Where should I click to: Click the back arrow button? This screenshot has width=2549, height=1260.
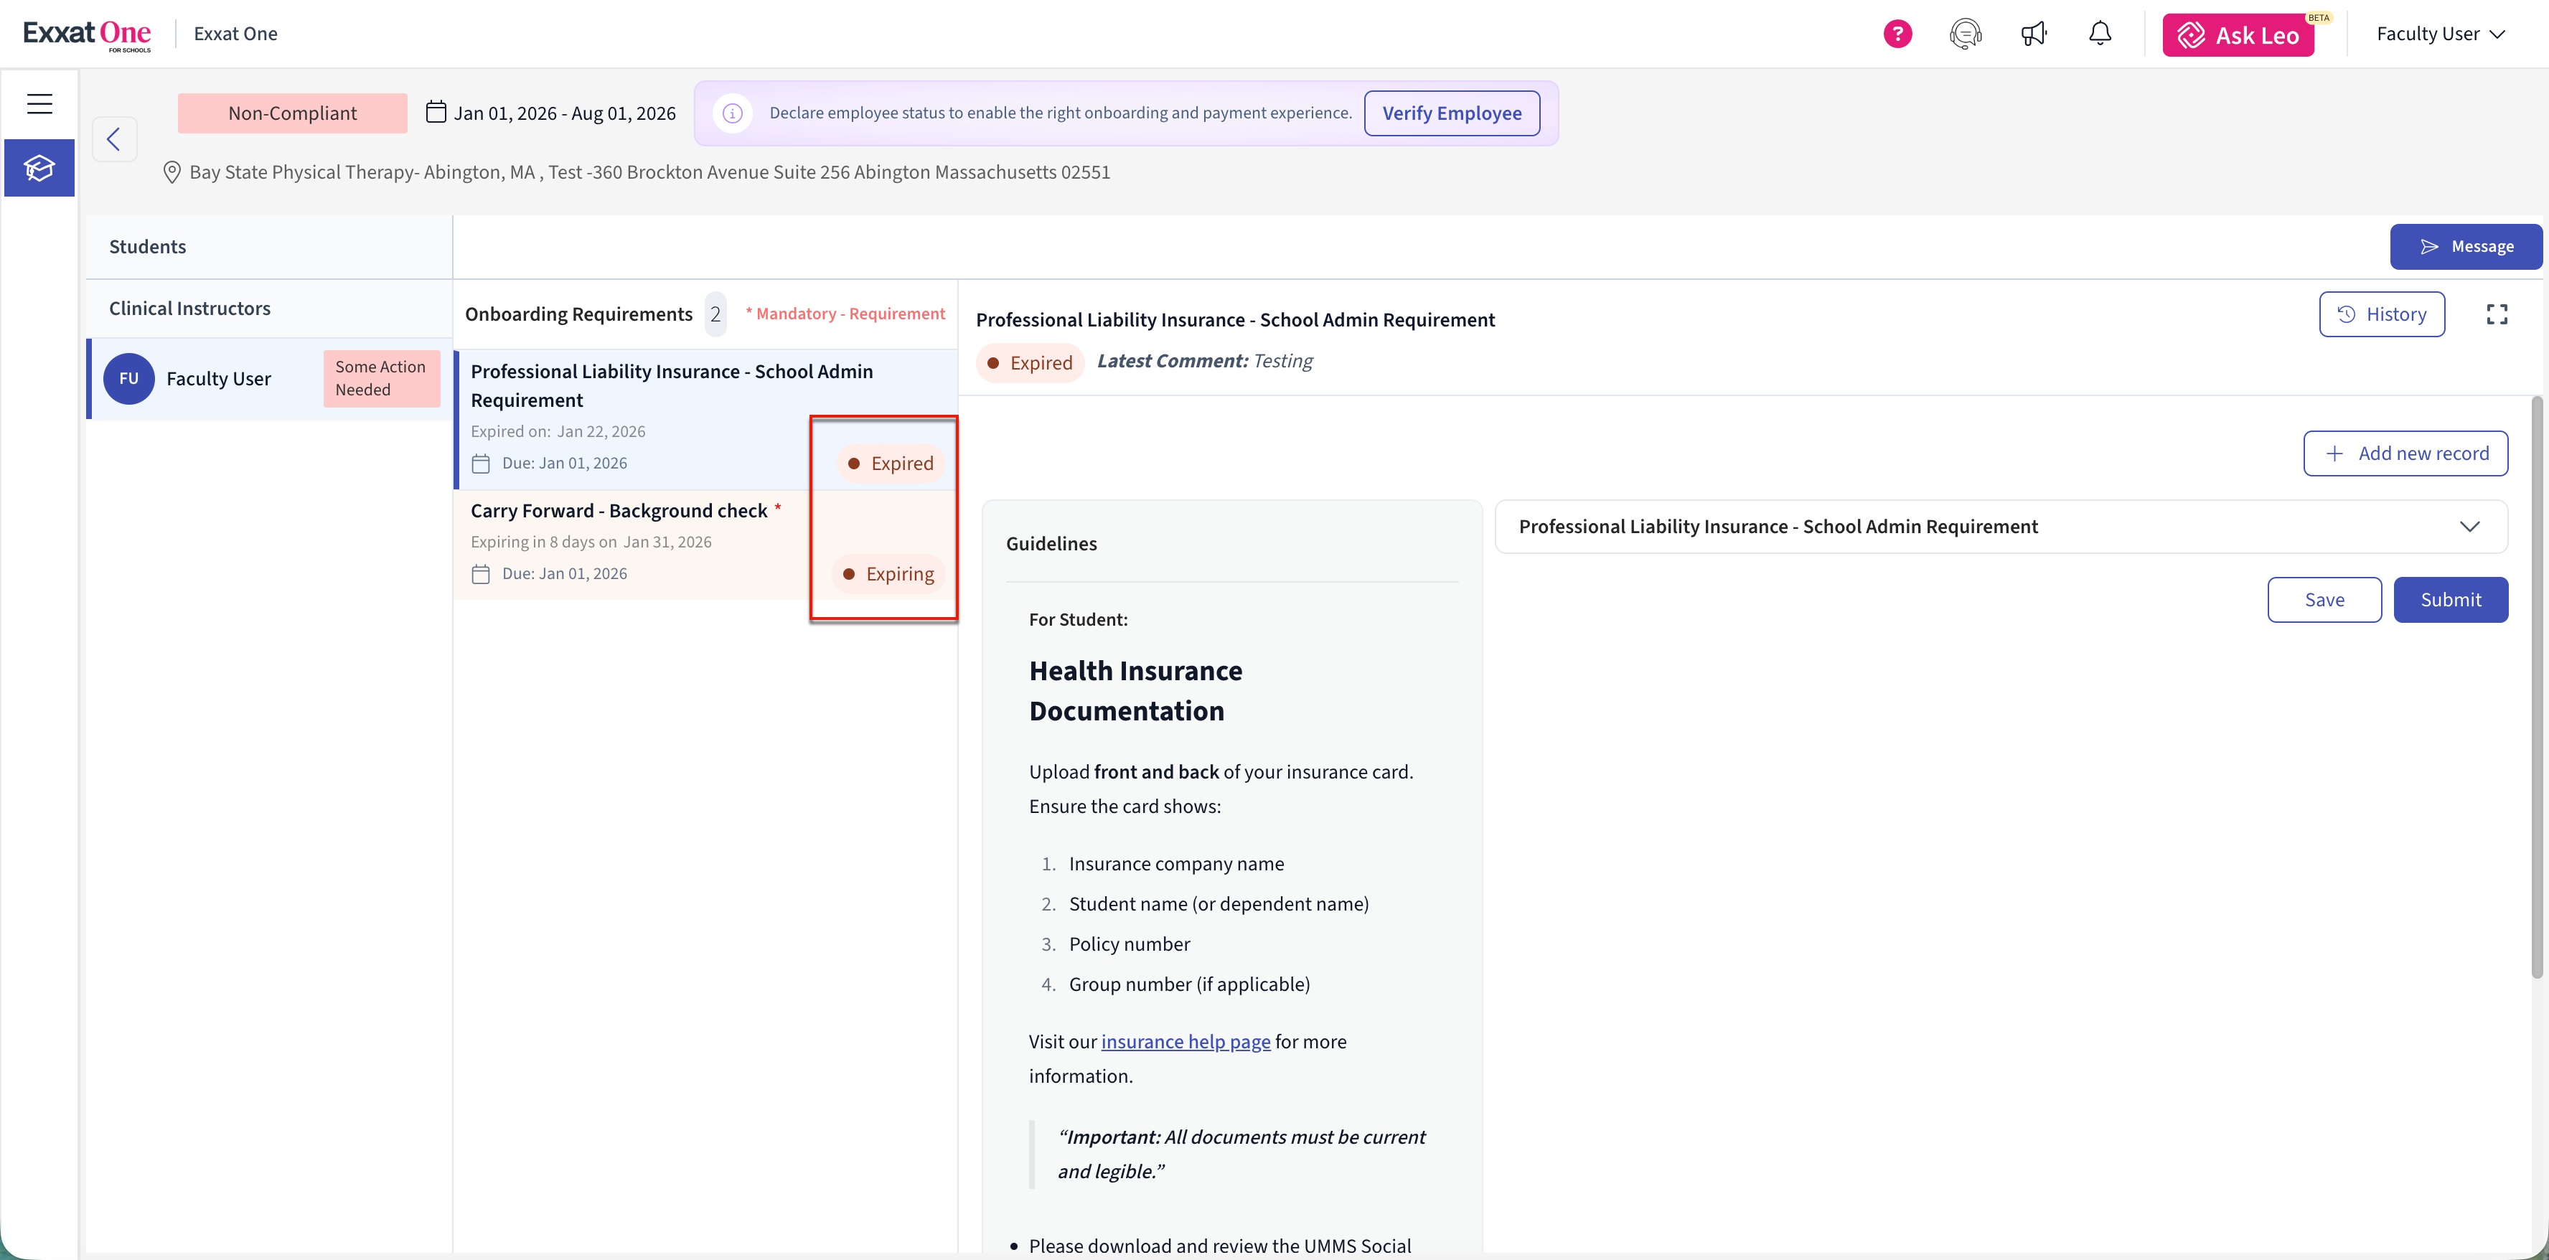tap(114, 138)
